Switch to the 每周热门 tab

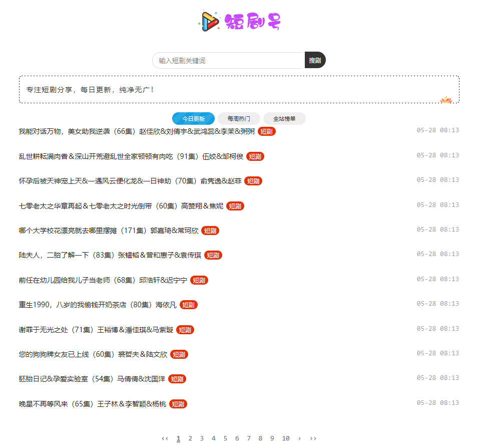click(239, 119)
